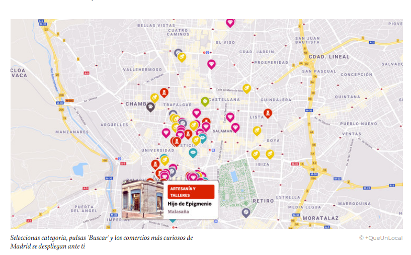Click yellow pacifier pin left of Goya label
Image resolution: width=411 pixels, height=255 pixels.
(x=257, y=131)
